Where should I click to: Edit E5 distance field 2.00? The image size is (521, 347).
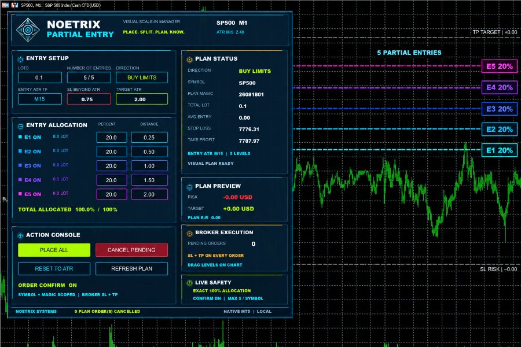tap(149, 194)
